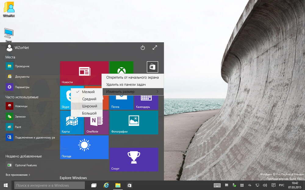Viewport: 305px width, 190px height.
Task: Launch the Погода (Weather) tile
Action: click(x=84, y=147)
